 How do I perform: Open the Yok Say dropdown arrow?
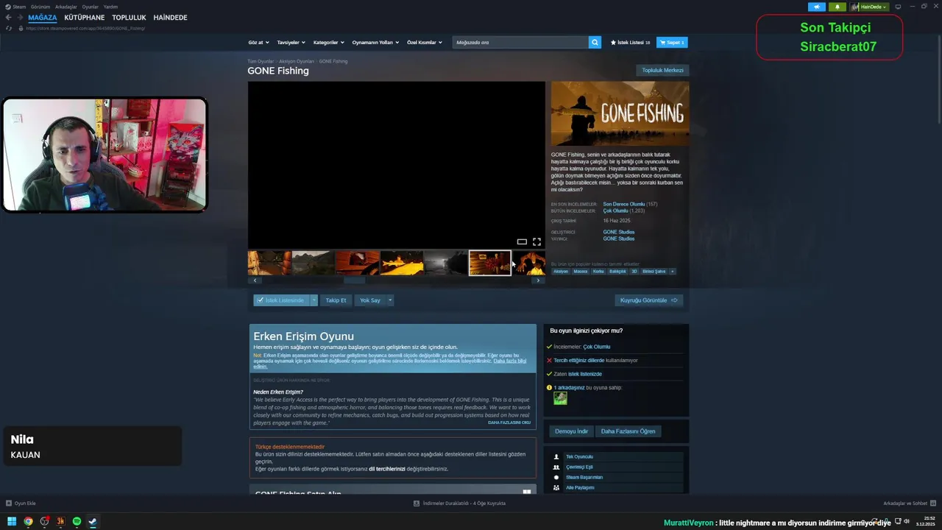390,300
